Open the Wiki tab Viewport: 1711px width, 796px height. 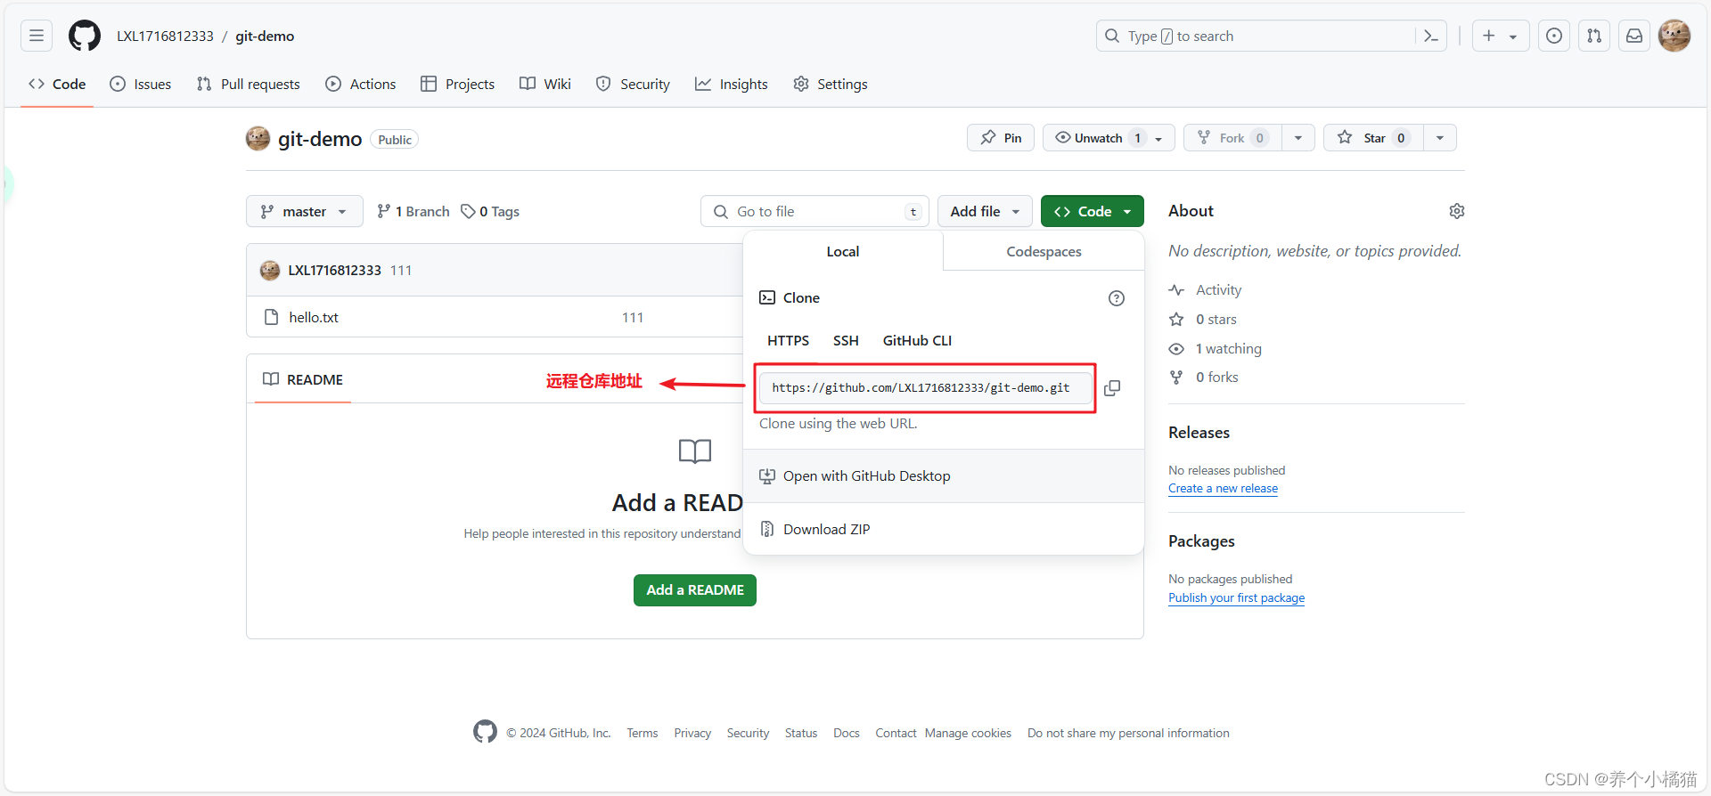click(545, 84)
